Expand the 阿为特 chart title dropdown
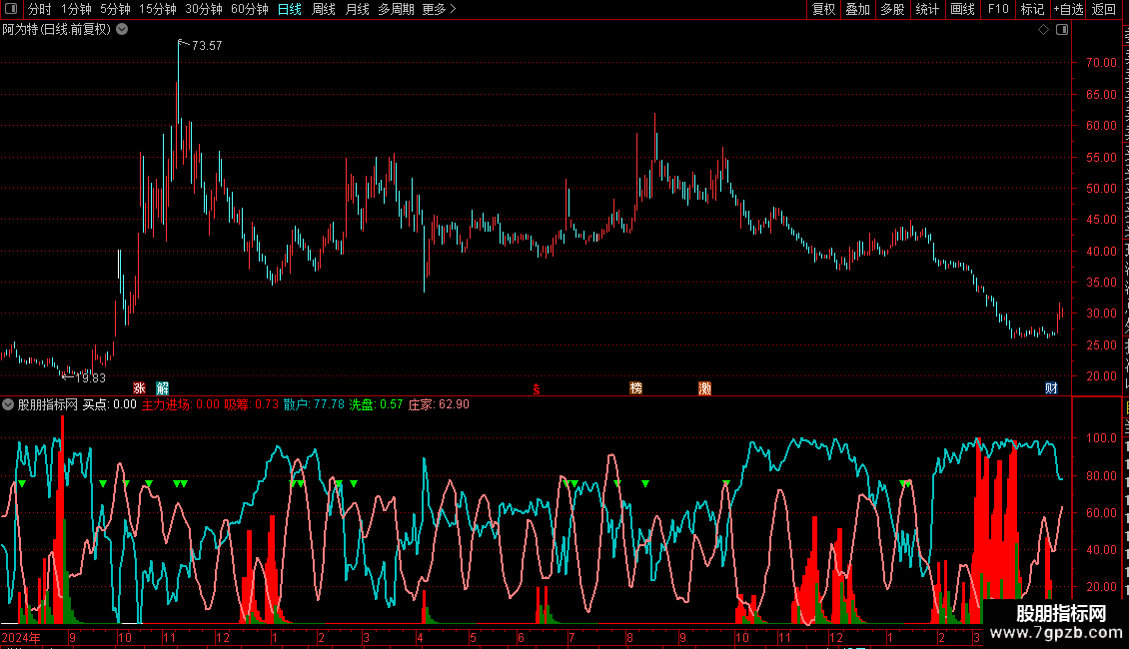 pyautogui.click(x=123, y=30)
